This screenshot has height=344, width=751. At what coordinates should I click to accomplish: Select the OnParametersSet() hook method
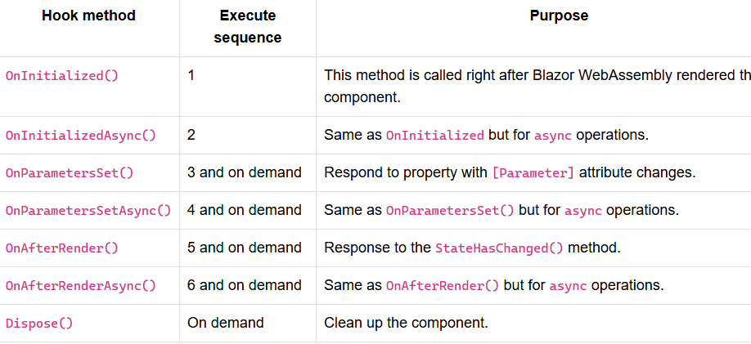point(70,172)
